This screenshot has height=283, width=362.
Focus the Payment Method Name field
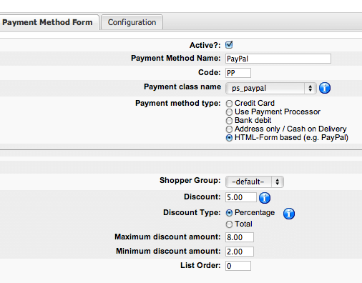point(278,59)
